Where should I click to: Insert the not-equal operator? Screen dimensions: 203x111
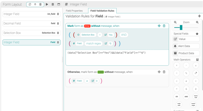click(x=186, y=81)
